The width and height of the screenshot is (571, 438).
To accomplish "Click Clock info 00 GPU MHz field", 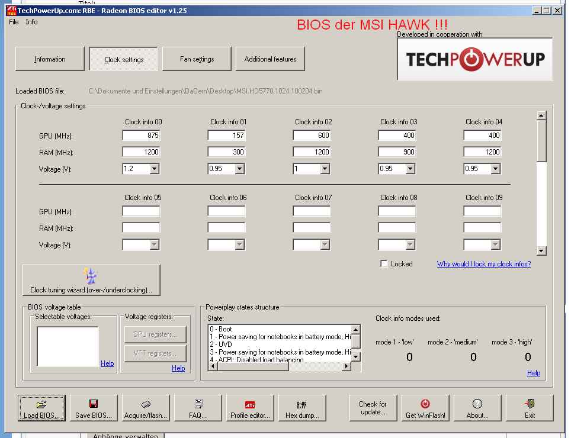I will (x=142, y=136).
